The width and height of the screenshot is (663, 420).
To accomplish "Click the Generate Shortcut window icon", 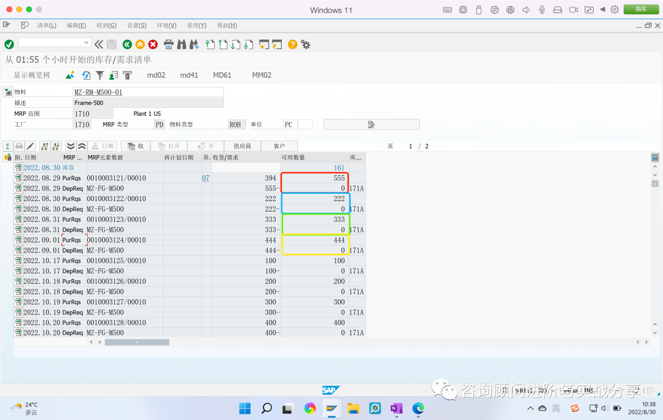I will [x=277, y=44].
